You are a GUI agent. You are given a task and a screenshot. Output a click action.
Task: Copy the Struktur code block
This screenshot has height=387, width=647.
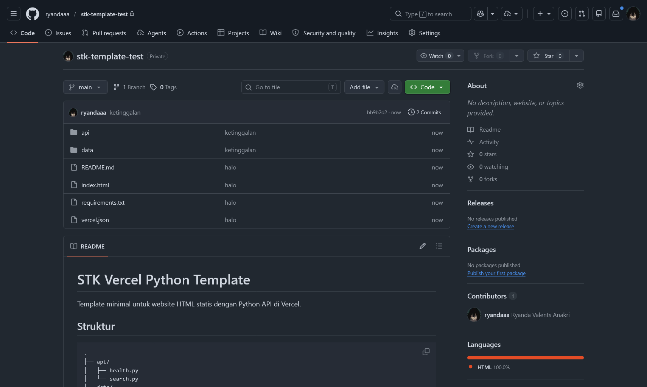(x=426, y=352)
